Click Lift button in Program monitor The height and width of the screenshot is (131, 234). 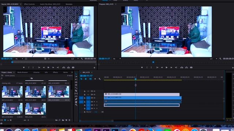pyautogui.click(x=182, y=67)
